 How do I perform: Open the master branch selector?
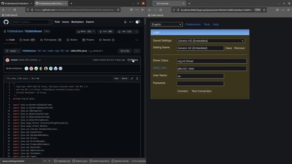click(12, 51)
